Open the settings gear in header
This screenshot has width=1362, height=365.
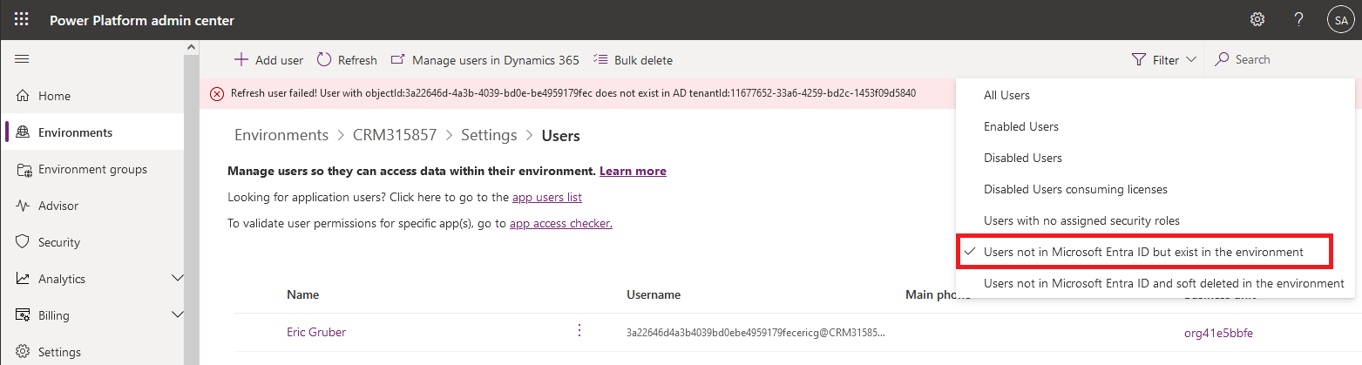1257,20
